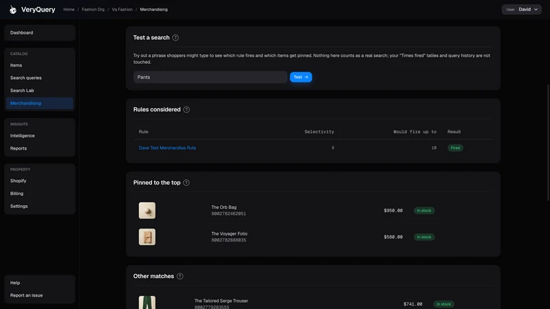The height and width of the screenshot is (309, 550).
Task: Click the $741.00 price
Action: click(413, 304)
